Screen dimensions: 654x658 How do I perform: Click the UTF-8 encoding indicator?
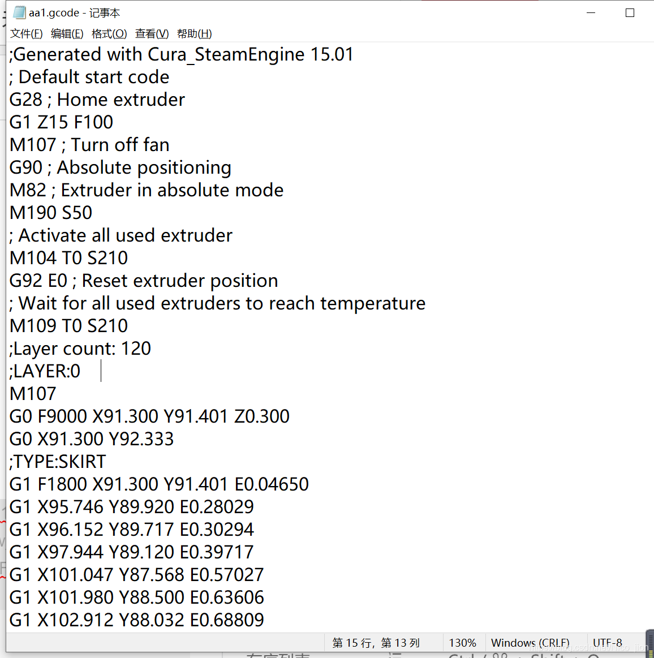pyautogui.click(x=608, y=643)
